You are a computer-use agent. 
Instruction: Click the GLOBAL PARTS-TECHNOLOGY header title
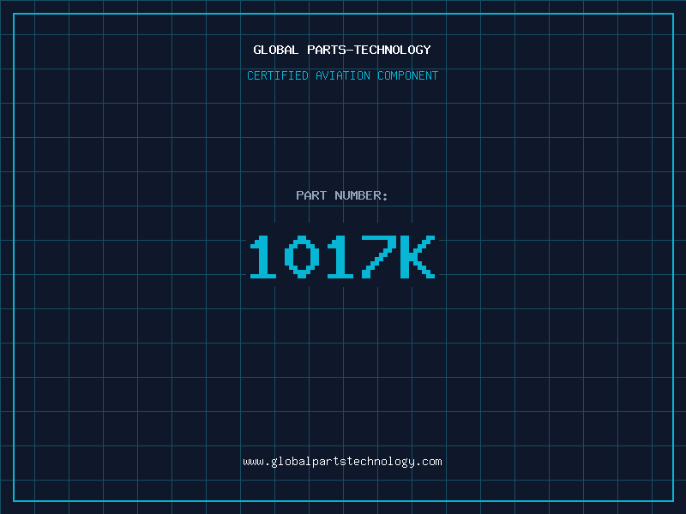click(x=342, y=50)
